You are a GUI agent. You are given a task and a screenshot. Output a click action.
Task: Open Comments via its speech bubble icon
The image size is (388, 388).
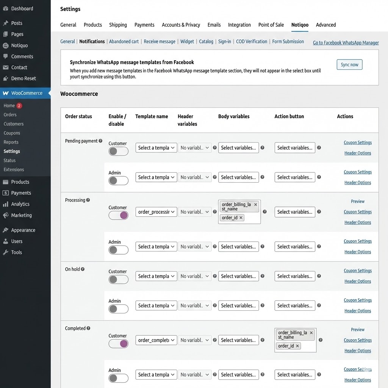coord(6,56)
